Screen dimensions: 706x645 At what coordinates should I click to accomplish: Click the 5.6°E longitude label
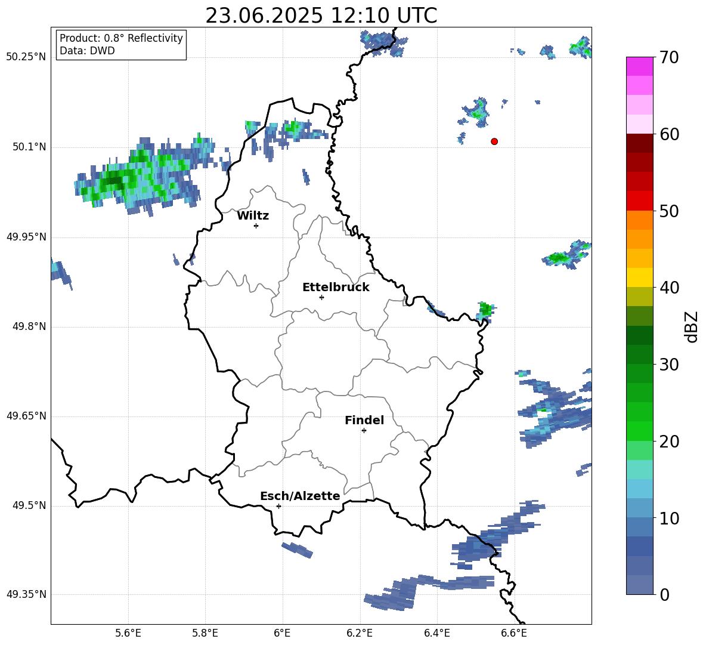(x=128, y=633)
